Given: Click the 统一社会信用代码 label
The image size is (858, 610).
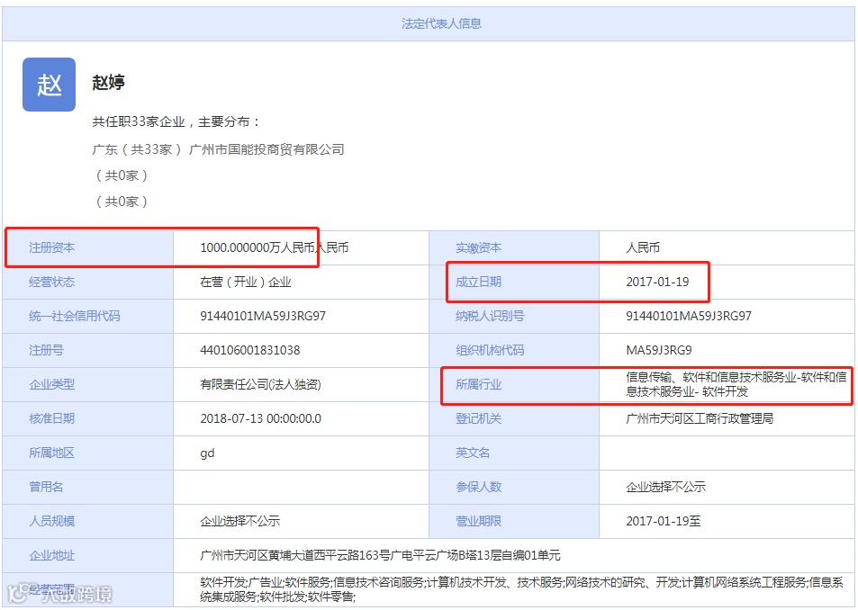Looking at the screenshot, I should pyautogui.click(x=75, y=316).
